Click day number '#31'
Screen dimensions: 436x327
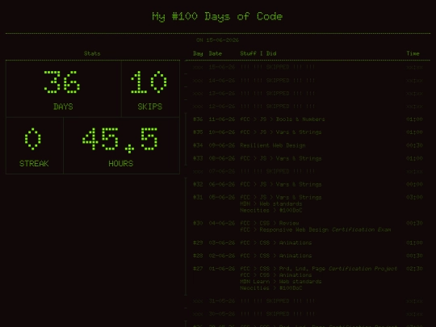(x=198, y=197)
